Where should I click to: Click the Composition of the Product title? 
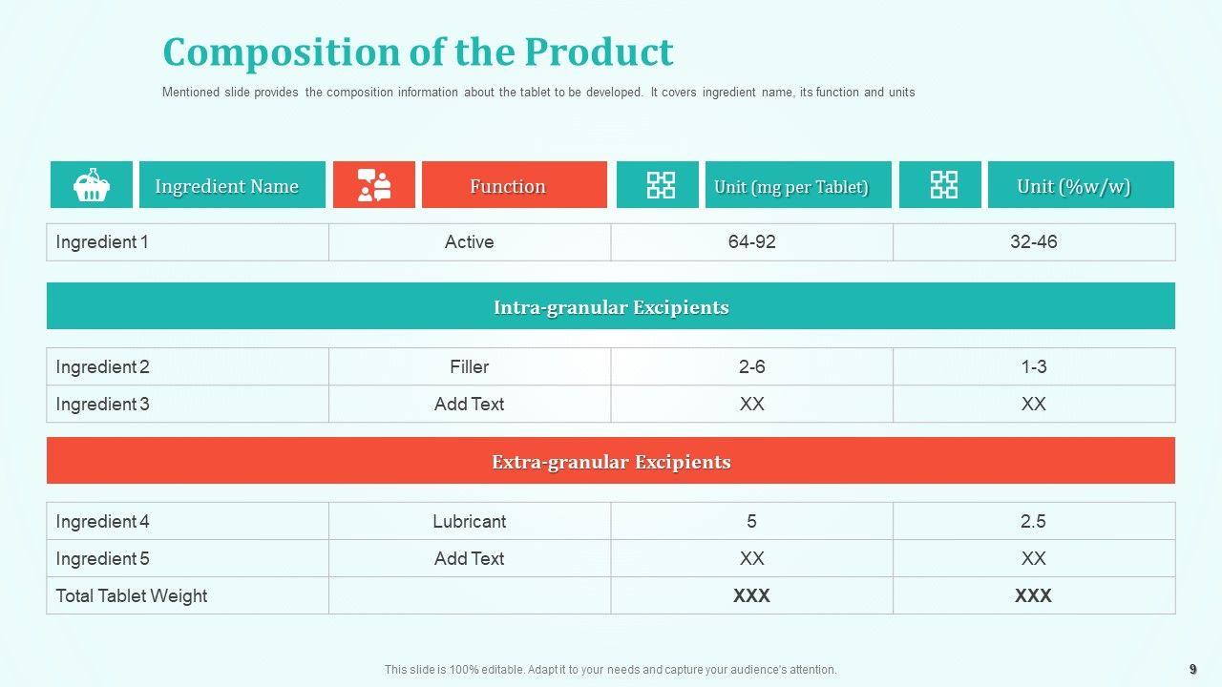[x=418, y=52]
